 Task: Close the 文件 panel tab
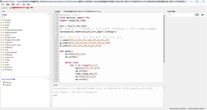coord(6,11)
